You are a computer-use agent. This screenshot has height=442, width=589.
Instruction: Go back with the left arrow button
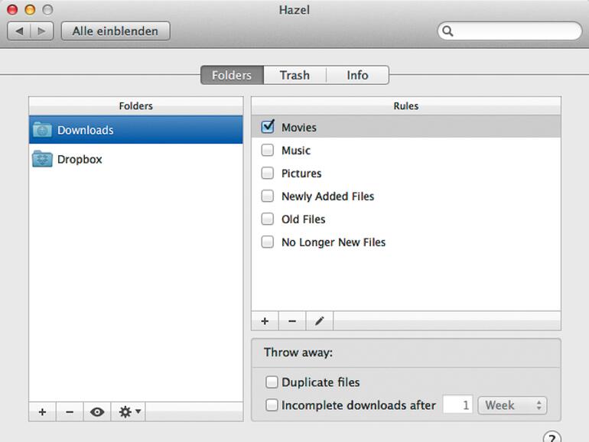point(19,31)
